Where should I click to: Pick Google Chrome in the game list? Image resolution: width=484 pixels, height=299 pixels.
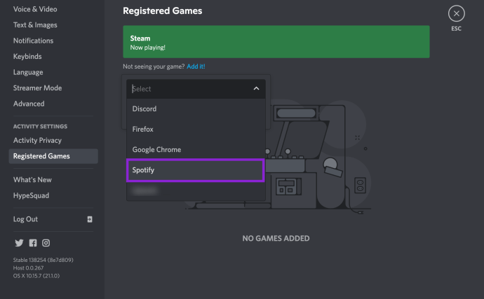coord(195,150)
